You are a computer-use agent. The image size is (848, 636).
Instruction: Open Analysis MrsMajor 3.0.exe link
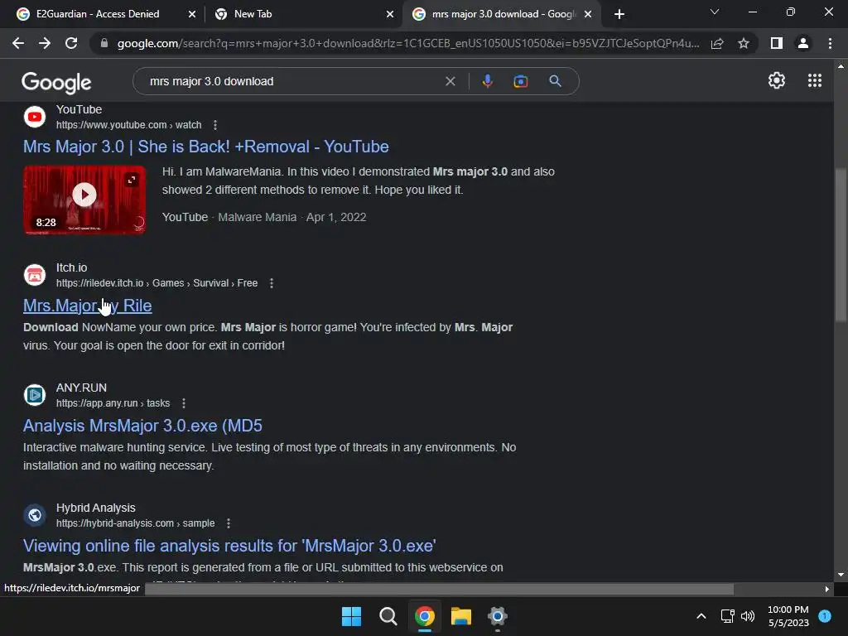pos(142,426)
